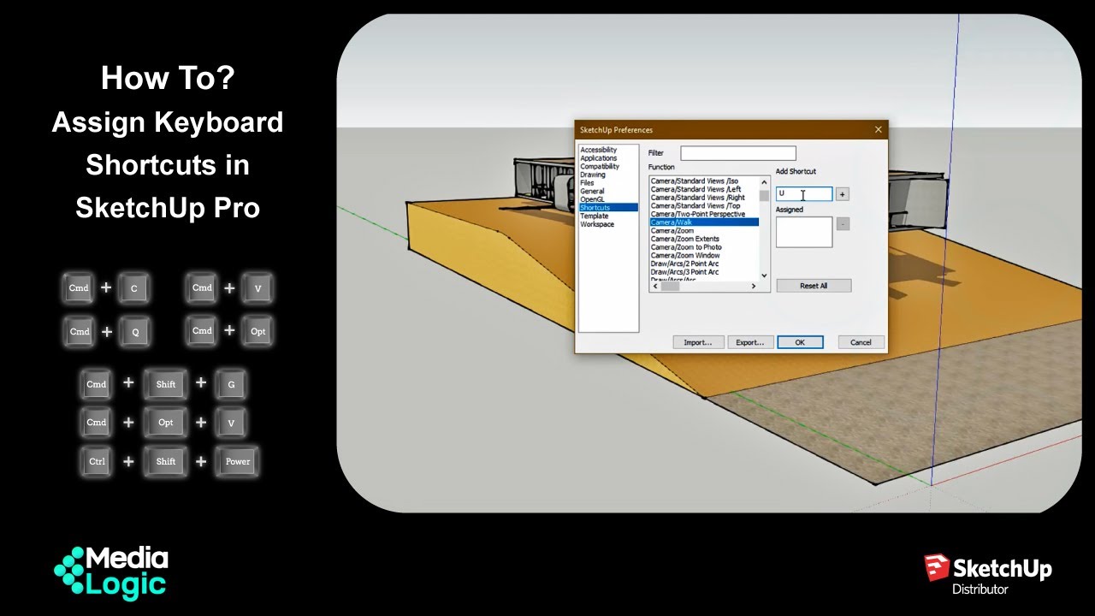The image size is (1095, 616).
Task: Open Accessibility preferences category
Action: pyautogui.click(x=598, y=150)
